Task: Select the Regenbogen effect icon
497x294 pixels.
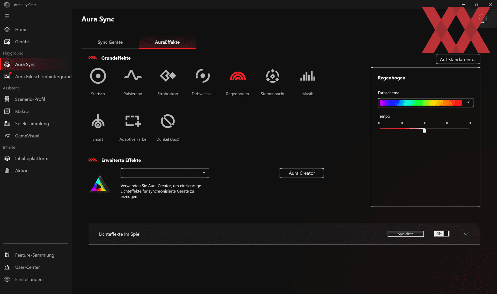Action: [238, 76]
